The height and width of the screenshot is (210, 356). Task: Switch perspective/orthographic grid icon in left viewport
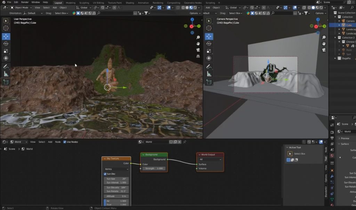click(198, 56)
